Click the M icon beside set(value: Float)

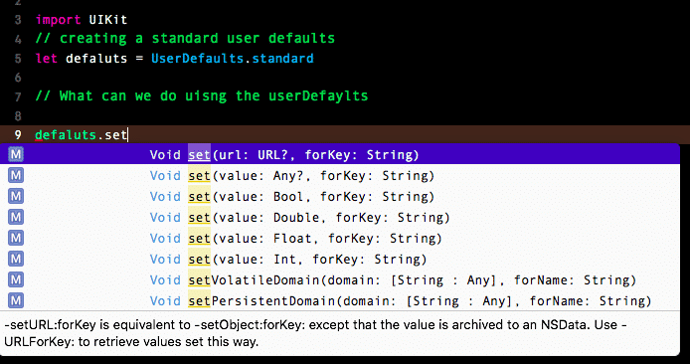tap(16, 238)
